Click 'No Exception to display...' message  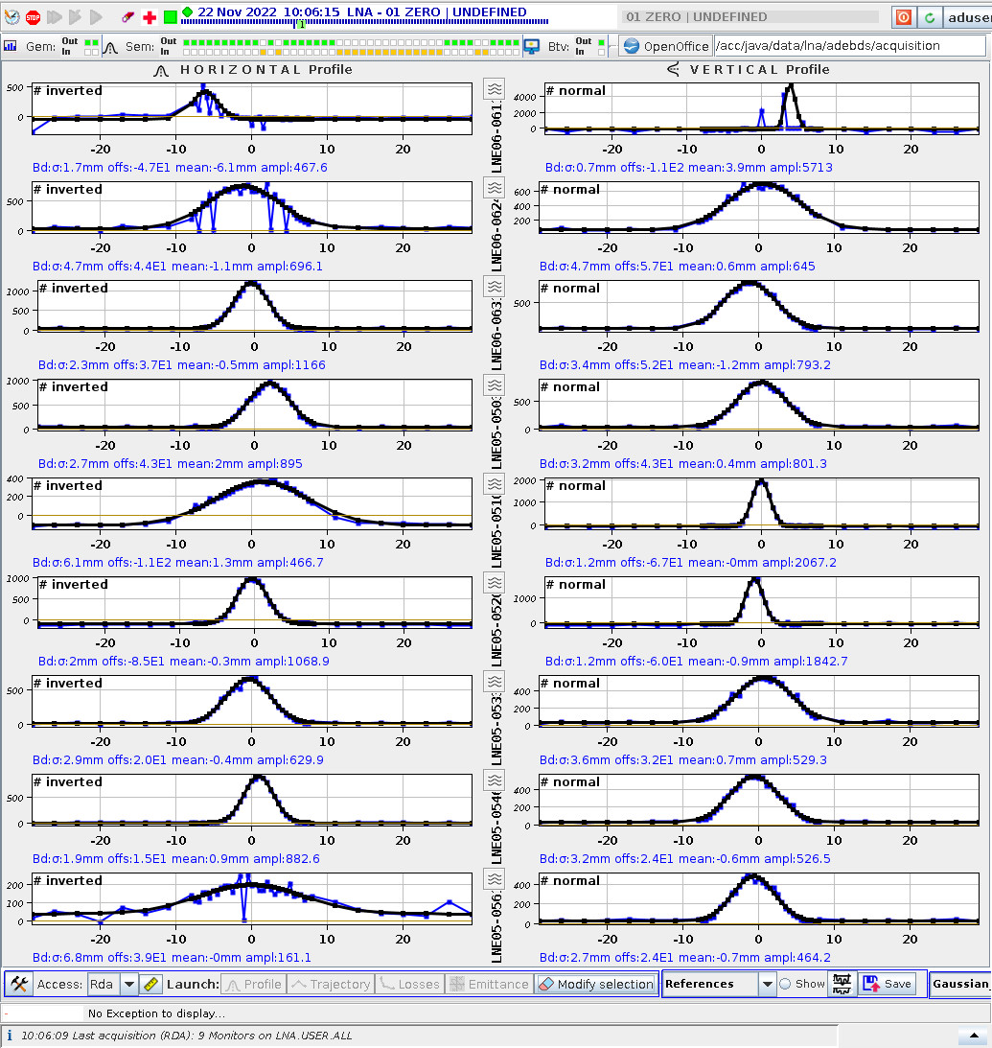pyautogui.click(x=156, y=1013)
